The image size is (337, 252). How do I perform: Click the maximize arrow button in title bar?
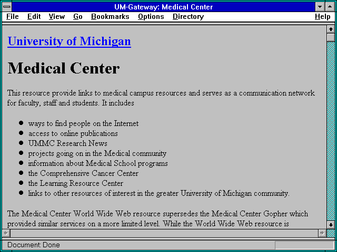point(330,7)
